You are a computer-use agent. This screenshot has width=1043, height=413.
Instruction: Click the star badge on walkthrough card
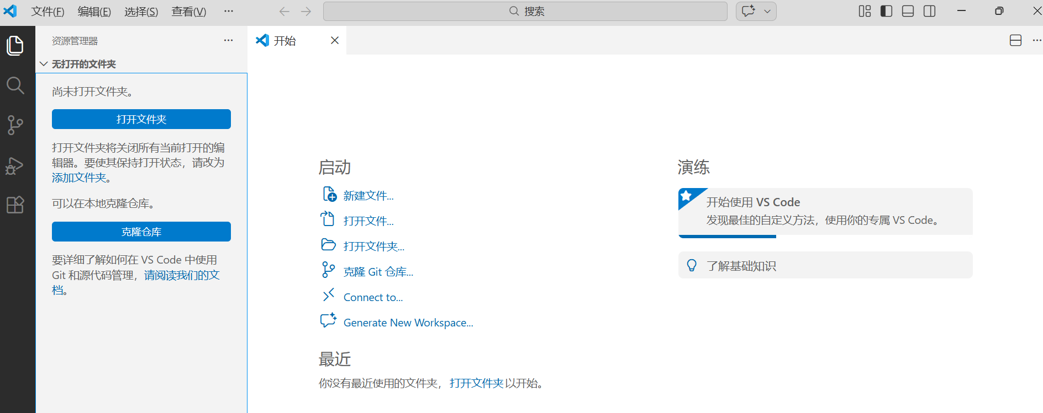tap(687, 196)
